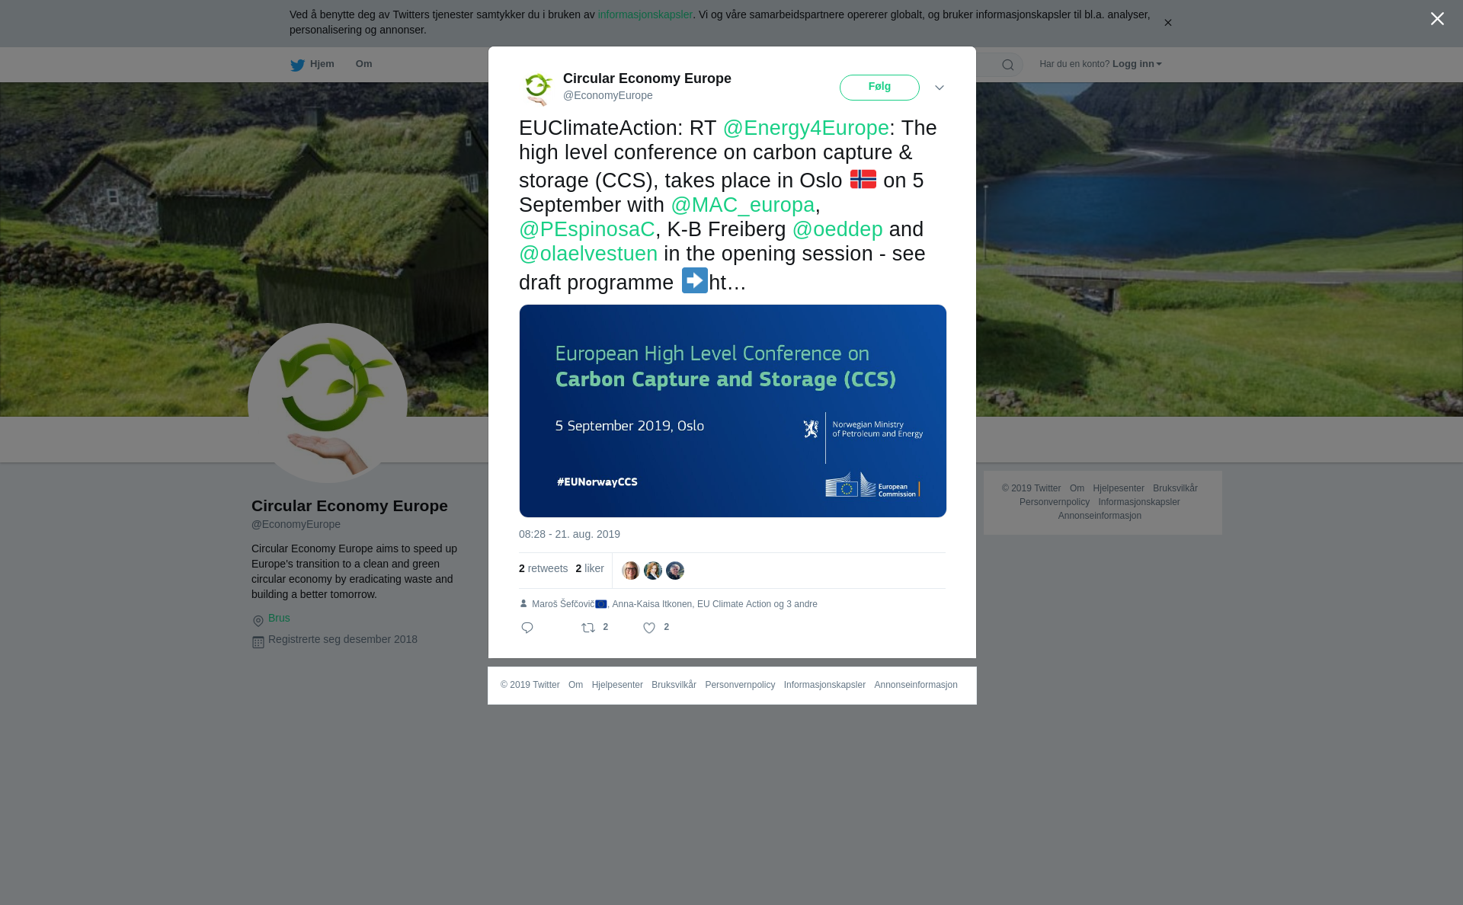The image size is (1463, 905).
Task: Open the Brus location link
Action: click(x=279, y=618)
